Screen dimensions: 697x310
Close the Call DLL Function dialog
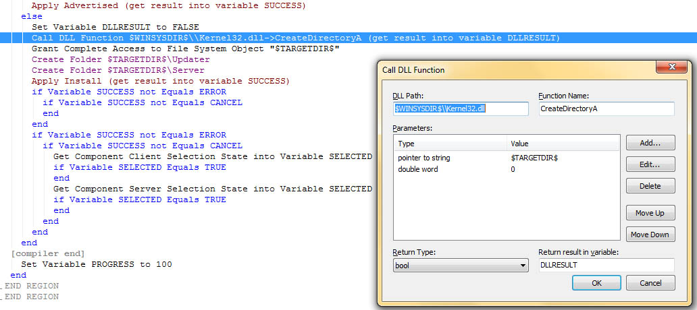pos(671,67)
